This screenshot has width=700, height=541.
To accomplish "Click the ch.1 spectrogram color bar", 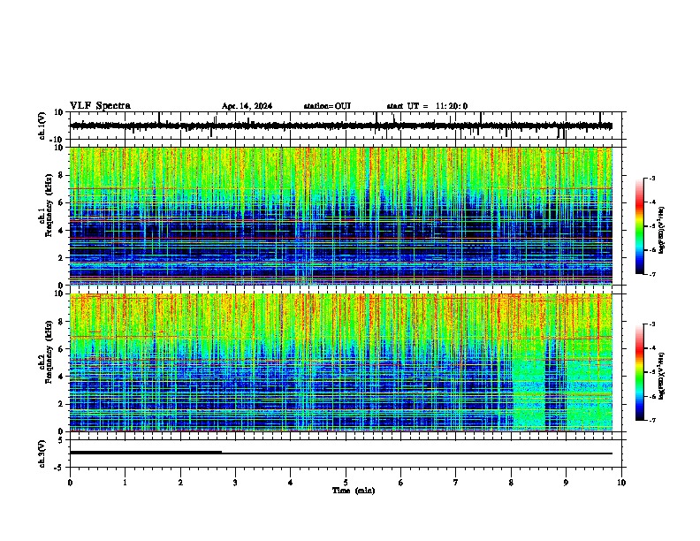I will click(x=640, y=226).
